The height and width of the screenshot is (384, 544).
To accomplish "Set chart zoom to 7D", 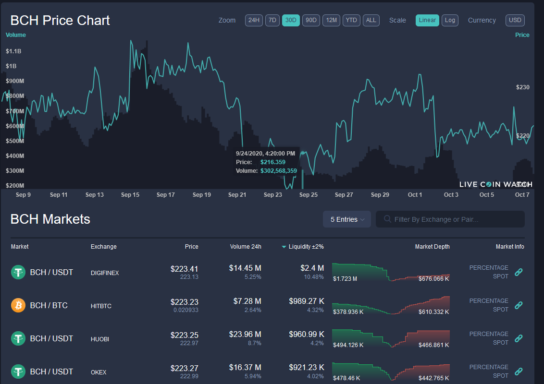I will 272,20.
